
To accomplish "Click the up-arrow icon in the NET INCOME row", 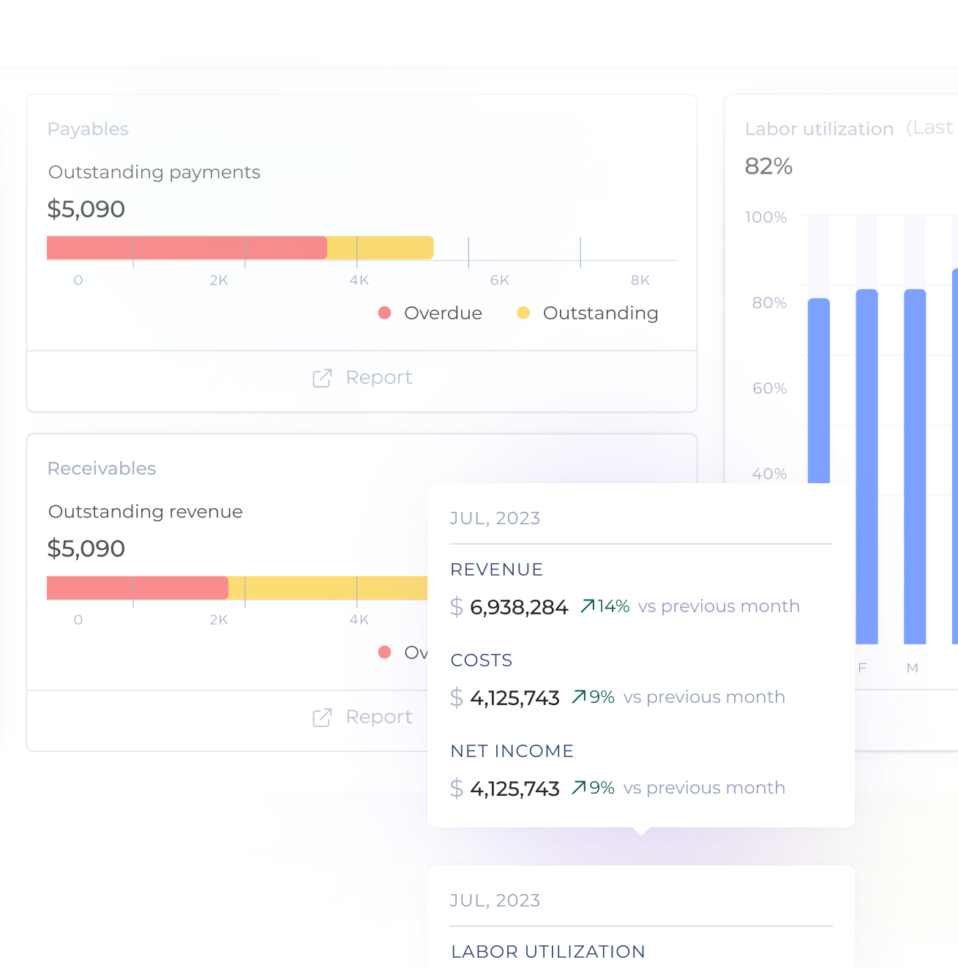I will pos(579,788).
